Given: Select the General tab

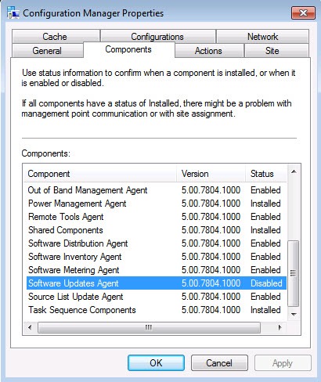Looking at the screenshot, I should (x=47, y=50).
